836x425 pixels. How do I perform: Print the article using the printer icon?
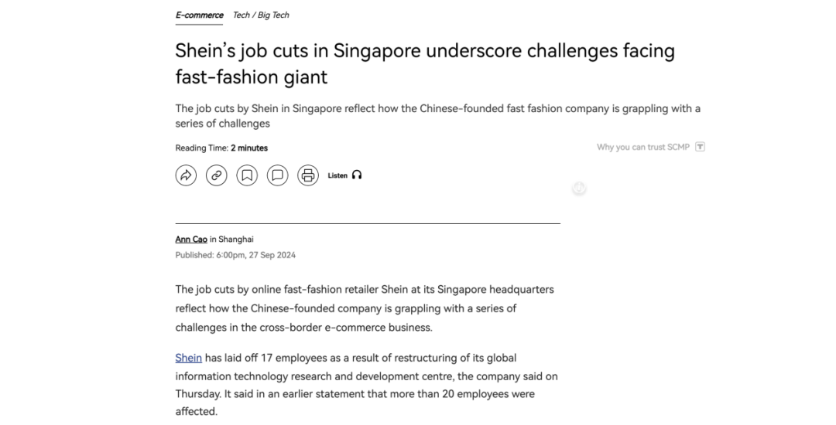[x=308, y=175]
